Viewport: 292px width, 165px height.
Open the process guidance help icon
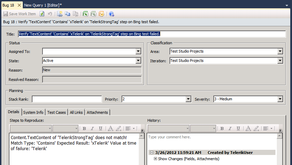[x=111, y=14]
